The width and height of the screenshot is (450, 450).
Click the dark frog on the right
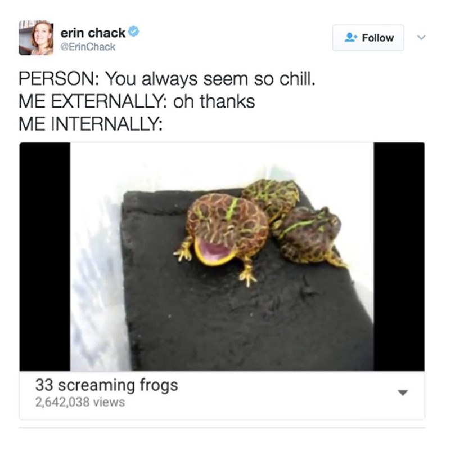pos(310,234)
